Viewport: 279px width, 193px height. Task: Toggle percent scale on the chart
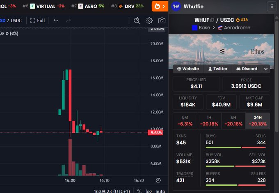(139, 191)
